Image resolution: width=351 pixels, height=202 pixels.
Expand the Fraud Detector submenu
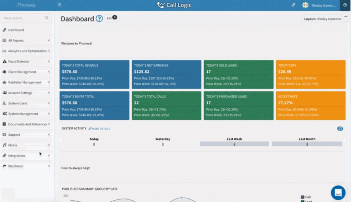tap(27, 62)
